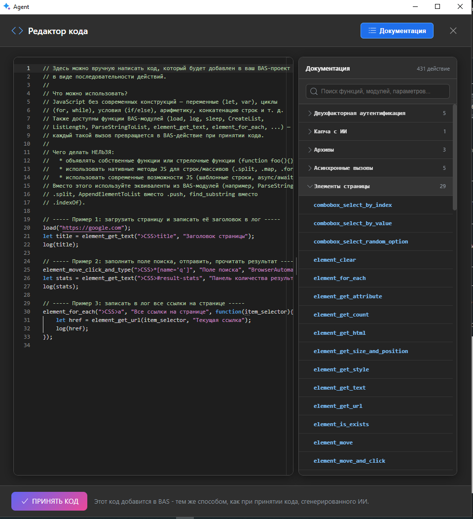
Task: Collapse the "Элементы страницы" category
Action: (x=376, y=186)
